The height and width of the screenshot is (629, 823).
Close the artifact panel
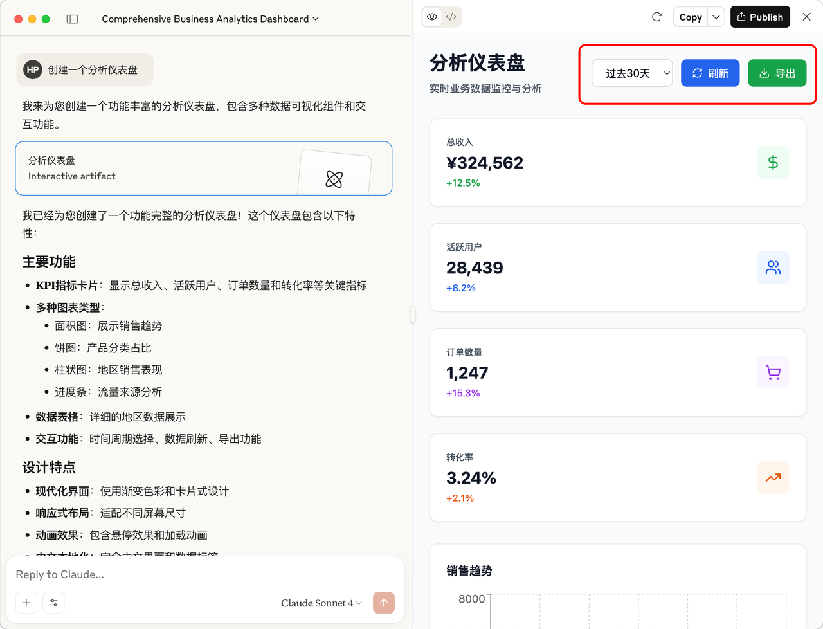[x=806, y=17]
